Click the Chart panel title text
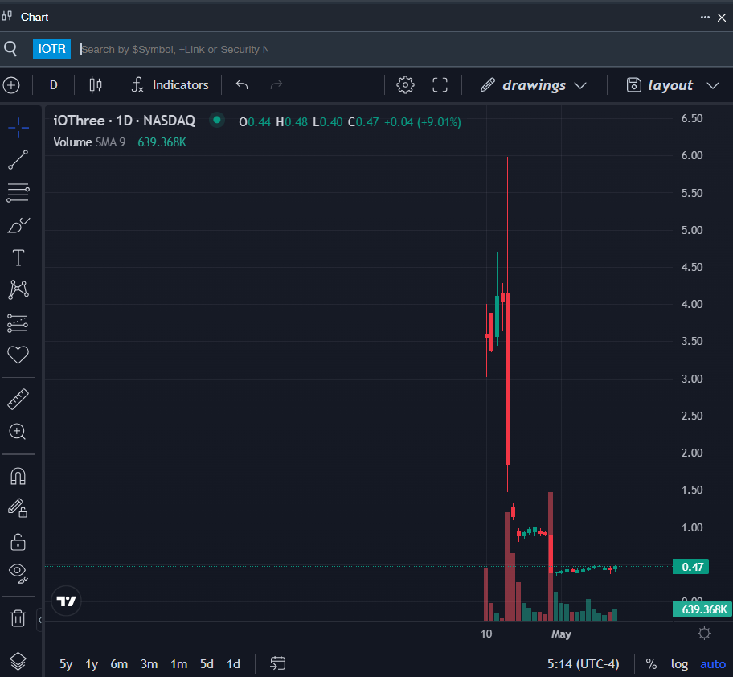The image size is (733, 677). (35, 18)
